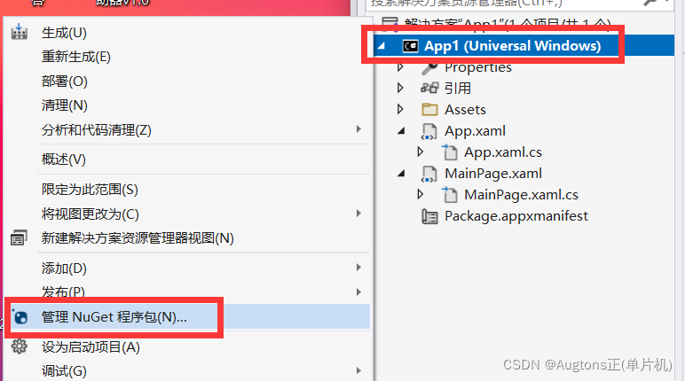
Task: Choose 限定为此范围(S)
Action: tap(90, 190)
